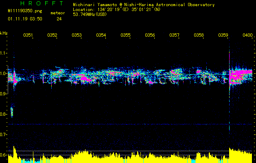Click the frequency text 53.749MHz(USB)
The image size is (256, 163).
tap(90, 14)
